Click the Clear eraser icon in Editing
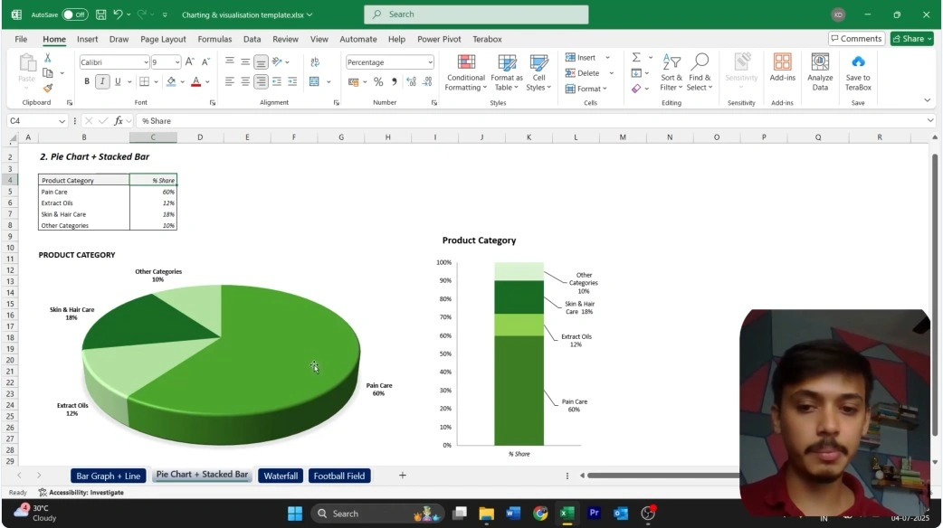Viewport: 943px width, 528px height. (x=636, y=89)
